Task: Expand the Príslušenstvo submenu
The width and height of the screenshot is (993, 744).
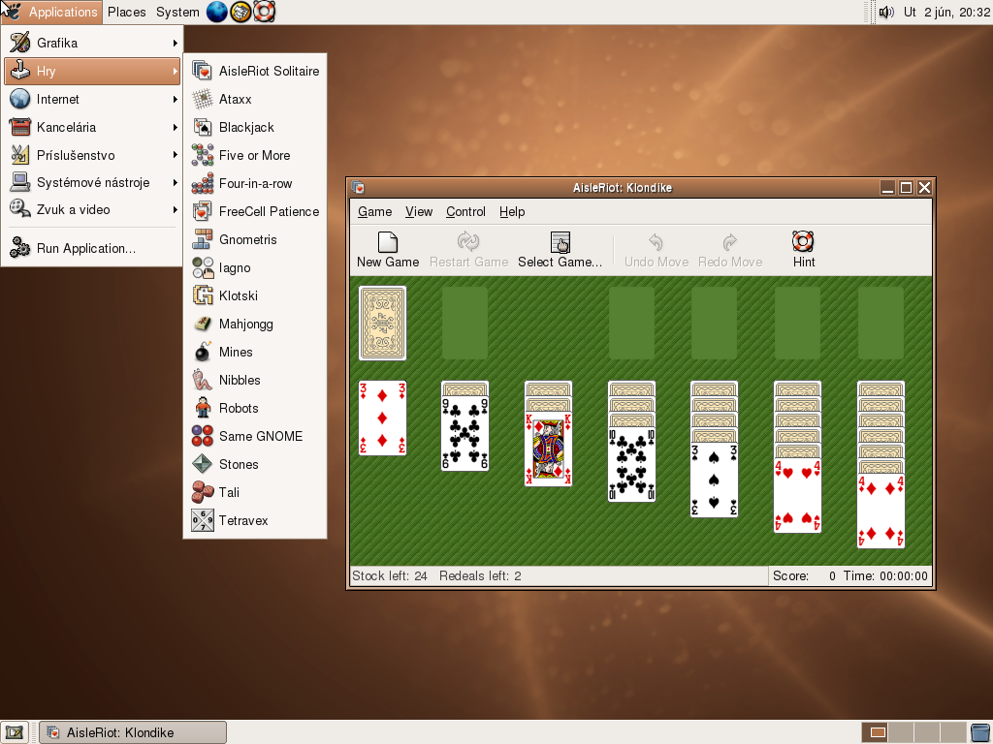Action: pyautogui.click(x=92, y=155)
